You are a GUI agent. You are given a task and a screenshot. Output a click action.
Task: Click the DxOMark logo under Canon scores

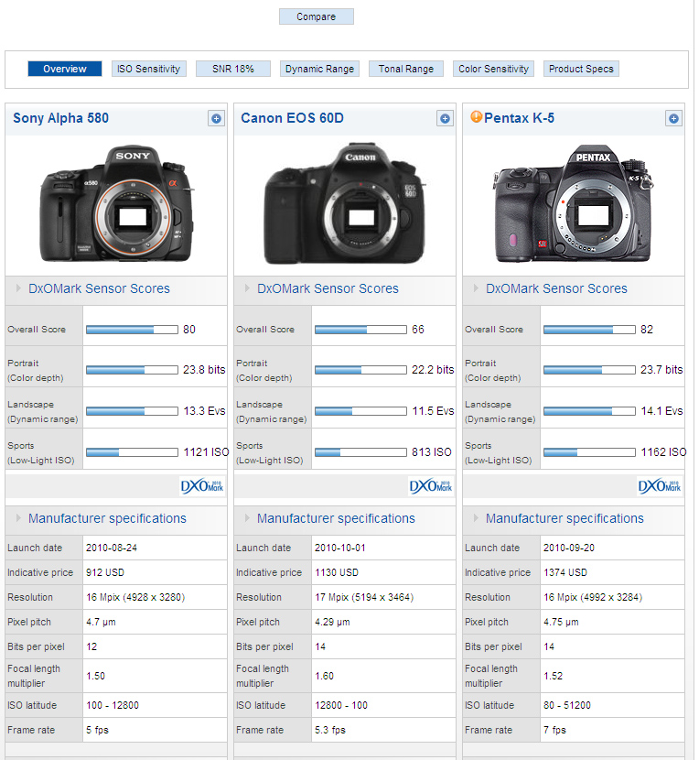pyautogui.click(x=430, y=486)
